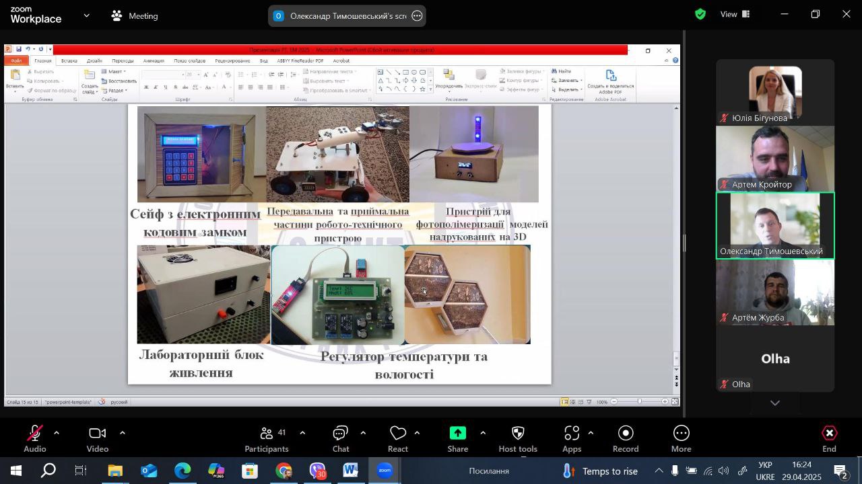The width and height of the screenshot is (862, 484).
Task: Click the React heart icon
Action: click(x=398, y=438)
